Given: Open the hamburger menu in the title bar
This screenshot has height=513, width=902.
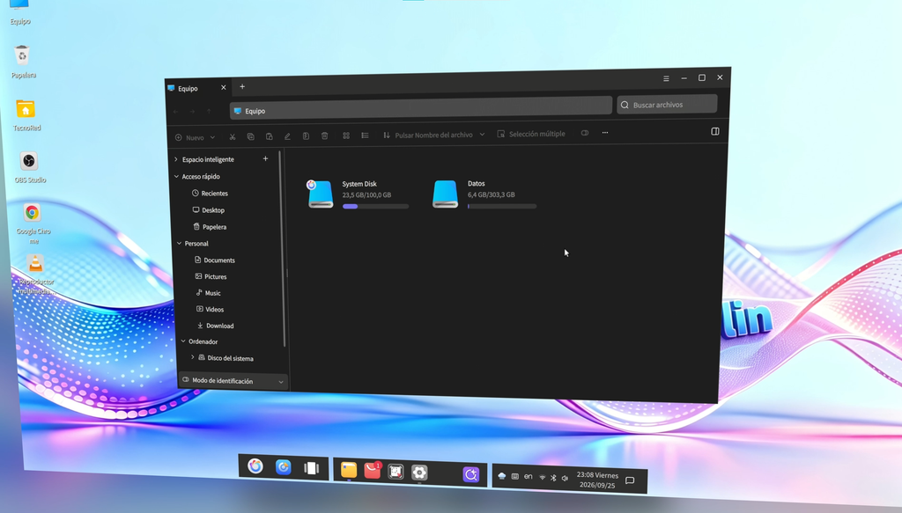Looking at the screenshot, I should click(x=666, y=78).
